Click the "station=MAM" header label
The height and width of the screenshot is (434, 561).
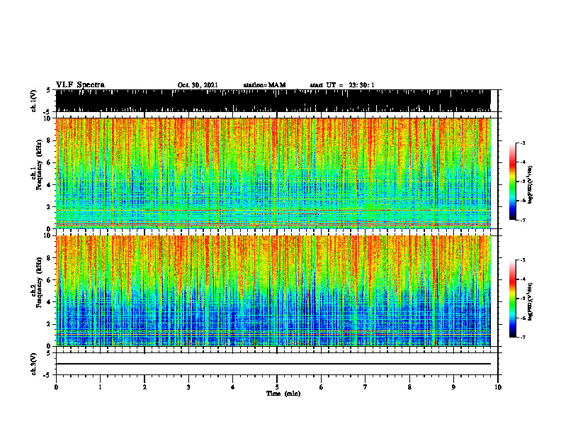[x=264, y=85]
